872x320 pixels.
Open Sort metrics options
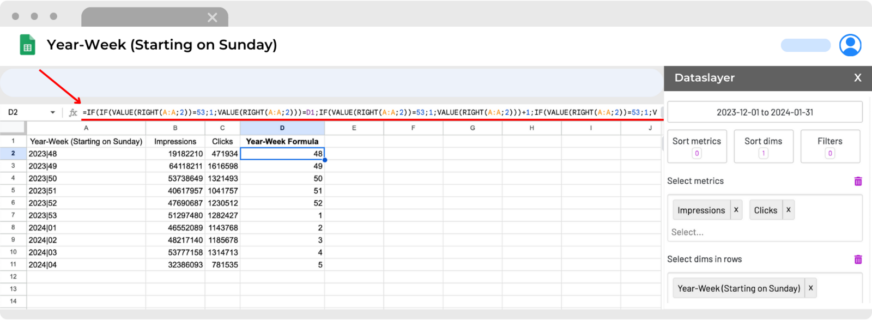(x=697, y=146)
